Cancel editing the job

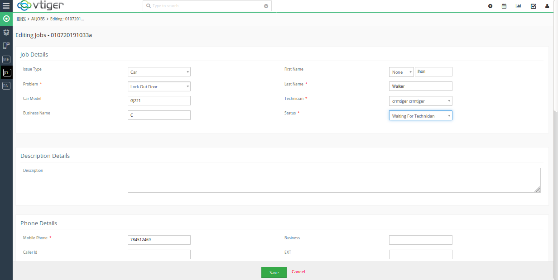298,272
